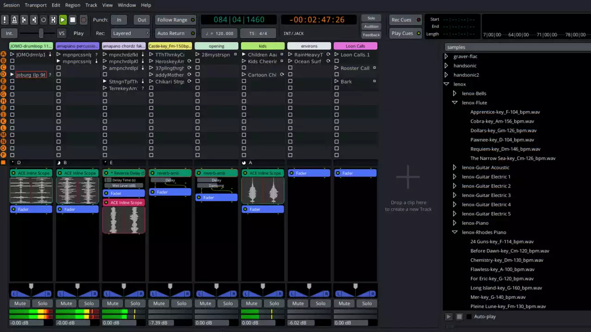Open the Window menu

127,5
